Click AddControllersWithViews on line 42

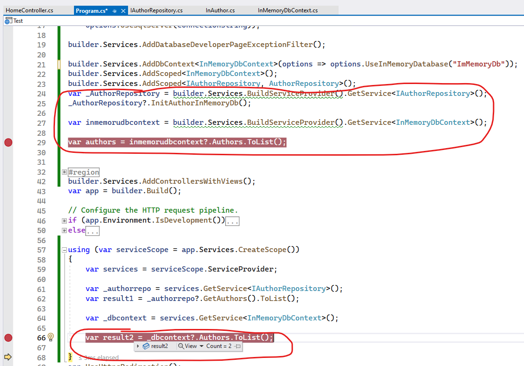coord(193,181)
